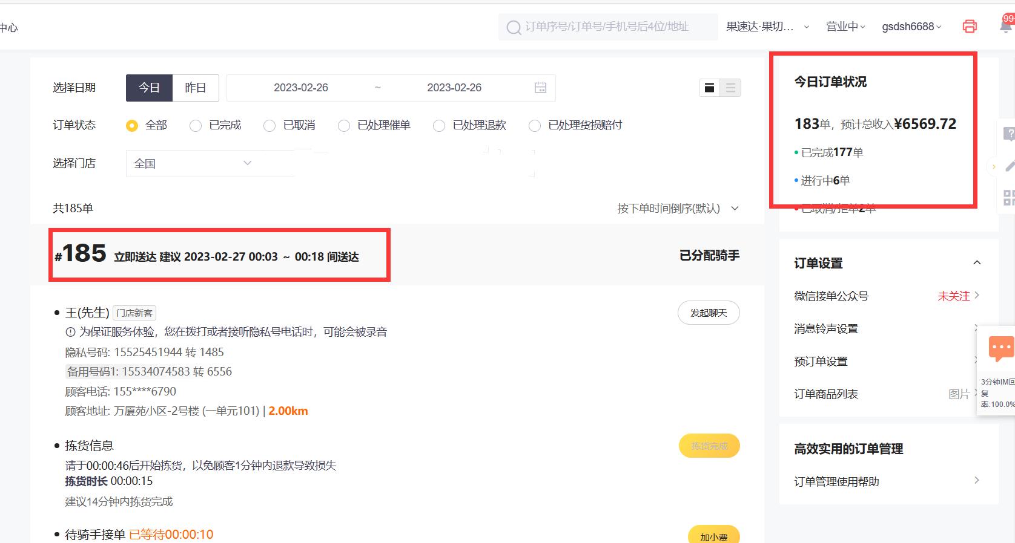Image resolution: width=1015 pixels, height=543 pixels.
Task: Open 预订单设置 settings row
Action: (x=887, y=361)
